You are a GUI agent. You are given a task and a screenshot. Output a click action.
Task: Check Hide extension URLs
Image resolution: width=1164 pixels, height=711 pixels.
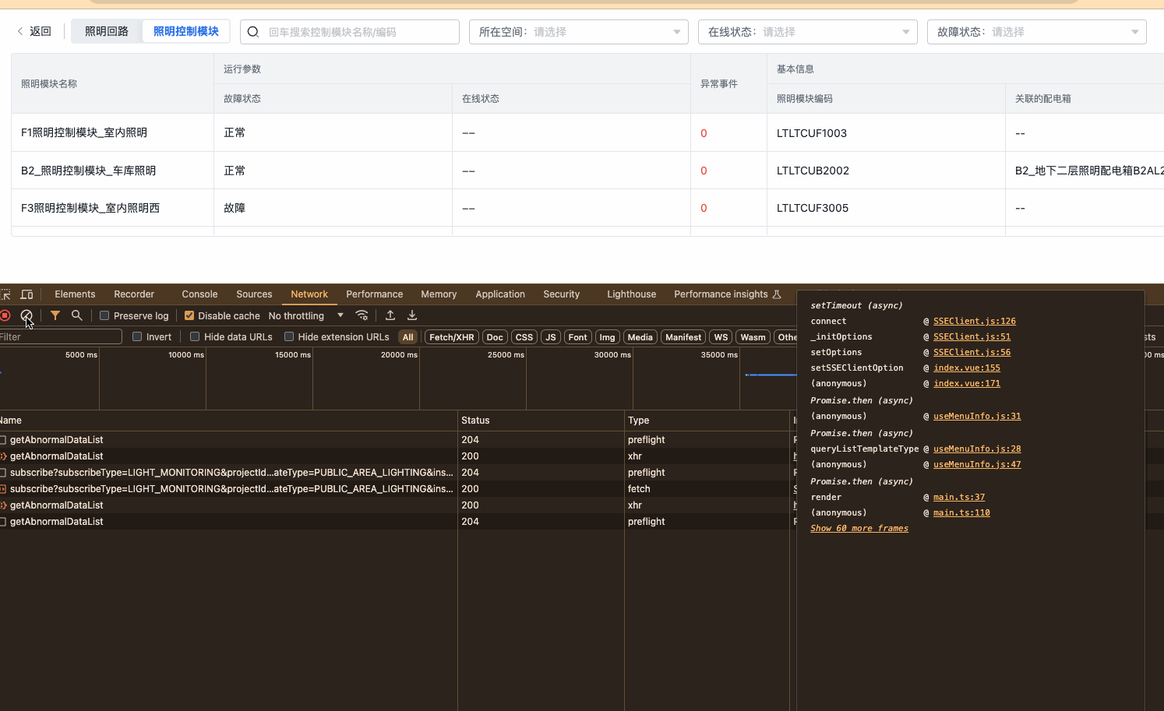(289, 336)
